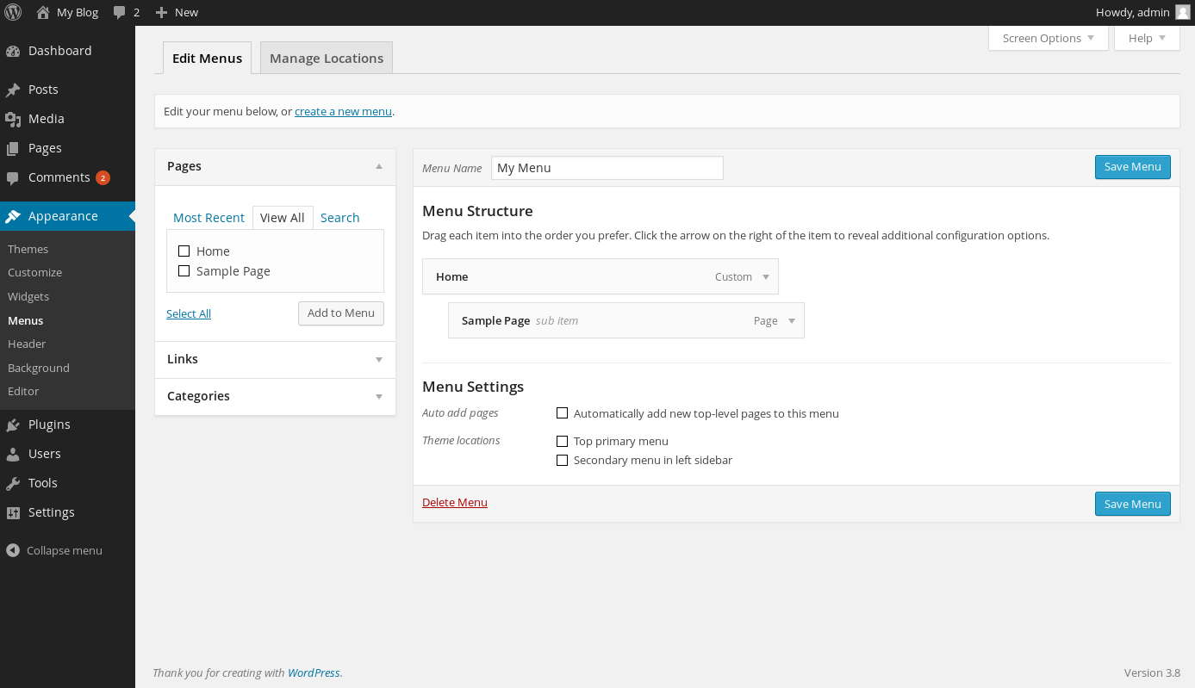The width and height of the screenshot is (1195, 688).
Task: Open the comments bubble icon in the admin bar
Action: tap(120, 12)
